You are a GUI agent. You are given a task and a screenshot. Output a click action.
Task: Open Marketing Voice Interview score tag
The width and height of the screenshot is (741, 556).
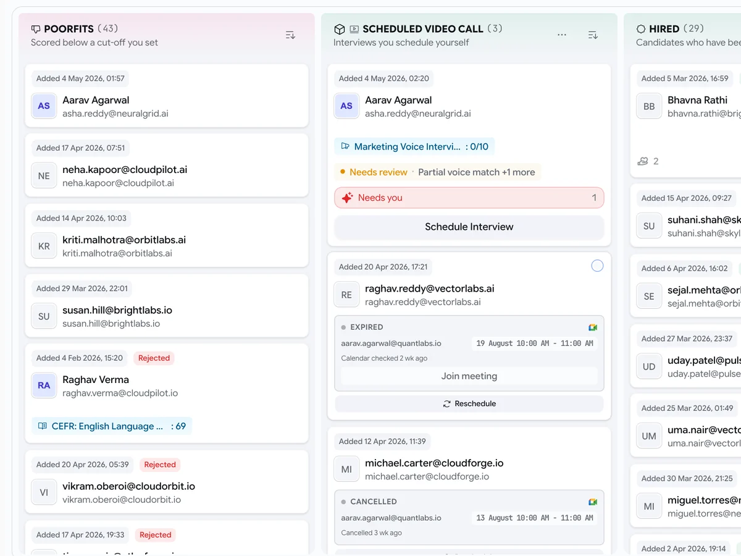pos(414,146)
